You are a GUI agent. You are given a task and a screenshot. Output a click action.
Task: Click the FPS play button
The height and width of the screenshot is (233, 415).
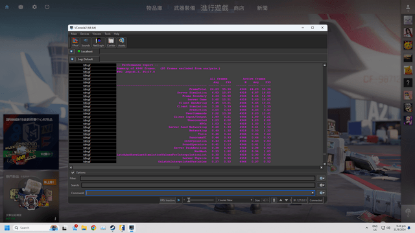[179, 200]
